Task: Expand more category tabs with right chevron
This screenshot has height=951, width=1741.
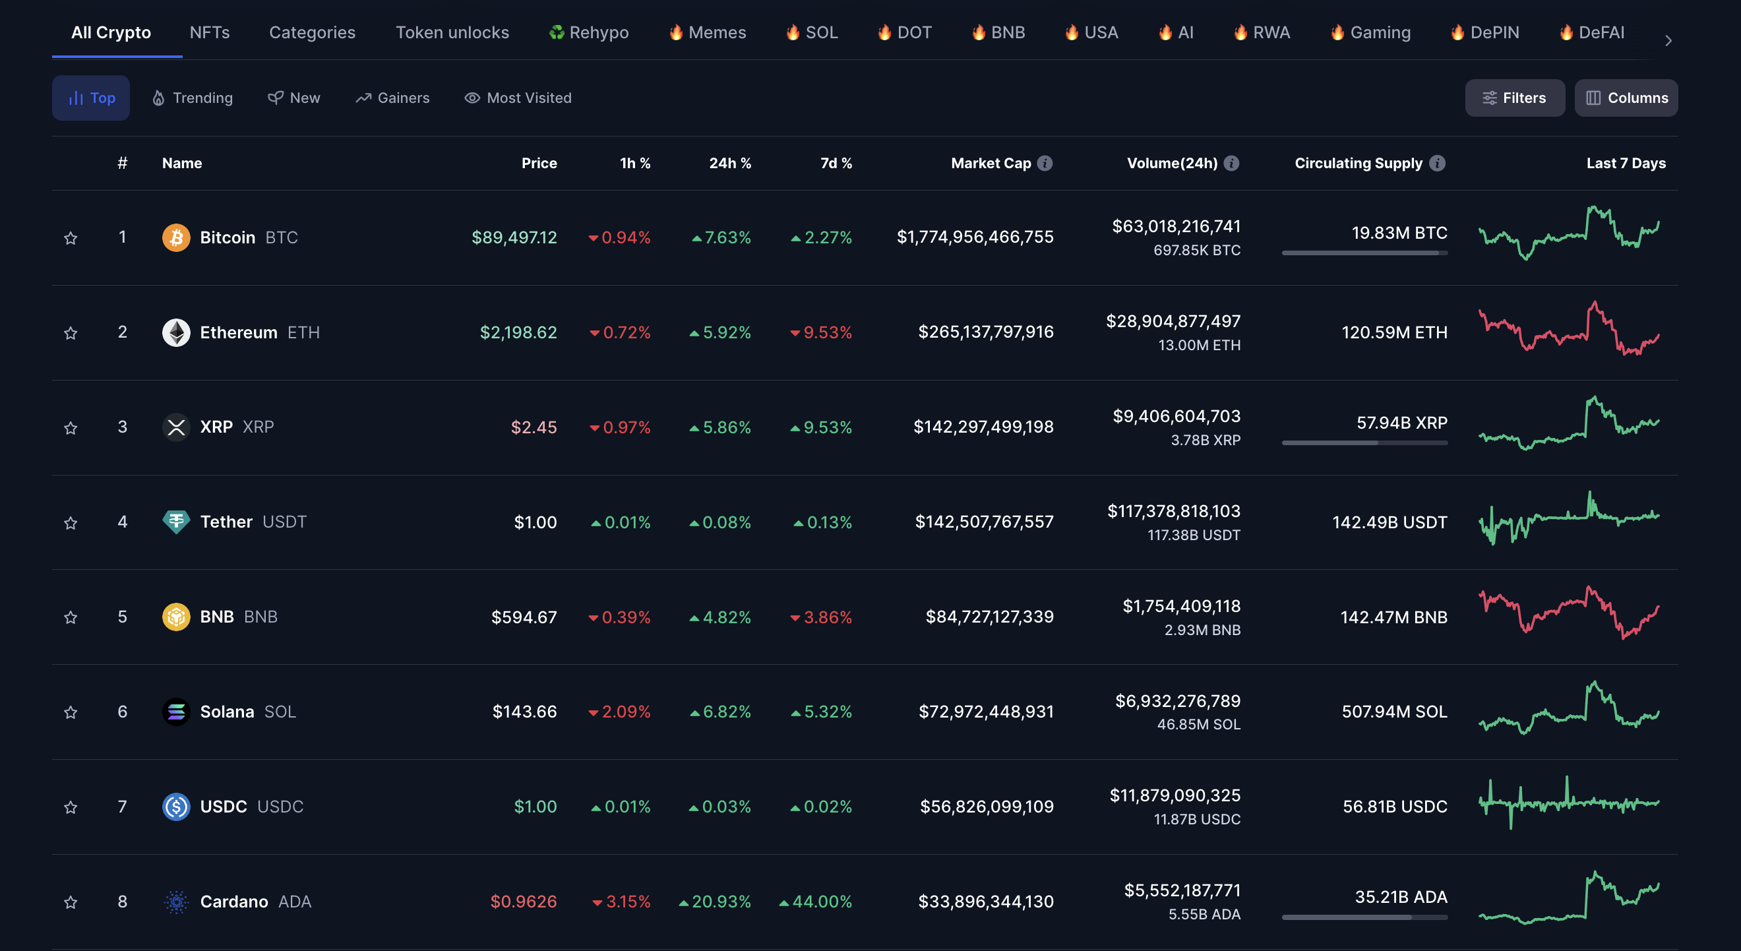Action: pyautogui.click(x=1668, y=40)
